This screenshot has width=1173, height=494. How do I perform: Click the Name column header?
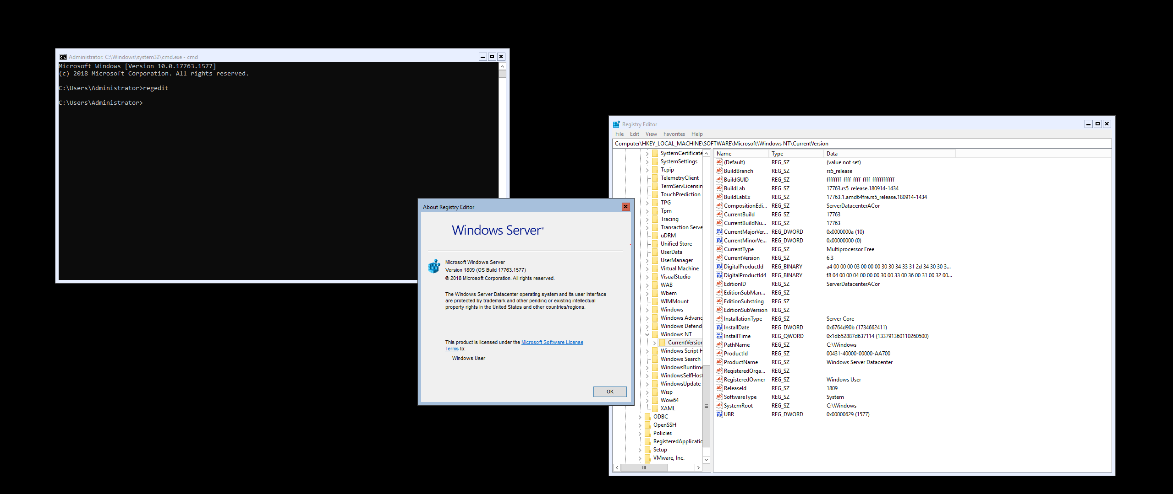pyautogui.click(x=741, y=154)
